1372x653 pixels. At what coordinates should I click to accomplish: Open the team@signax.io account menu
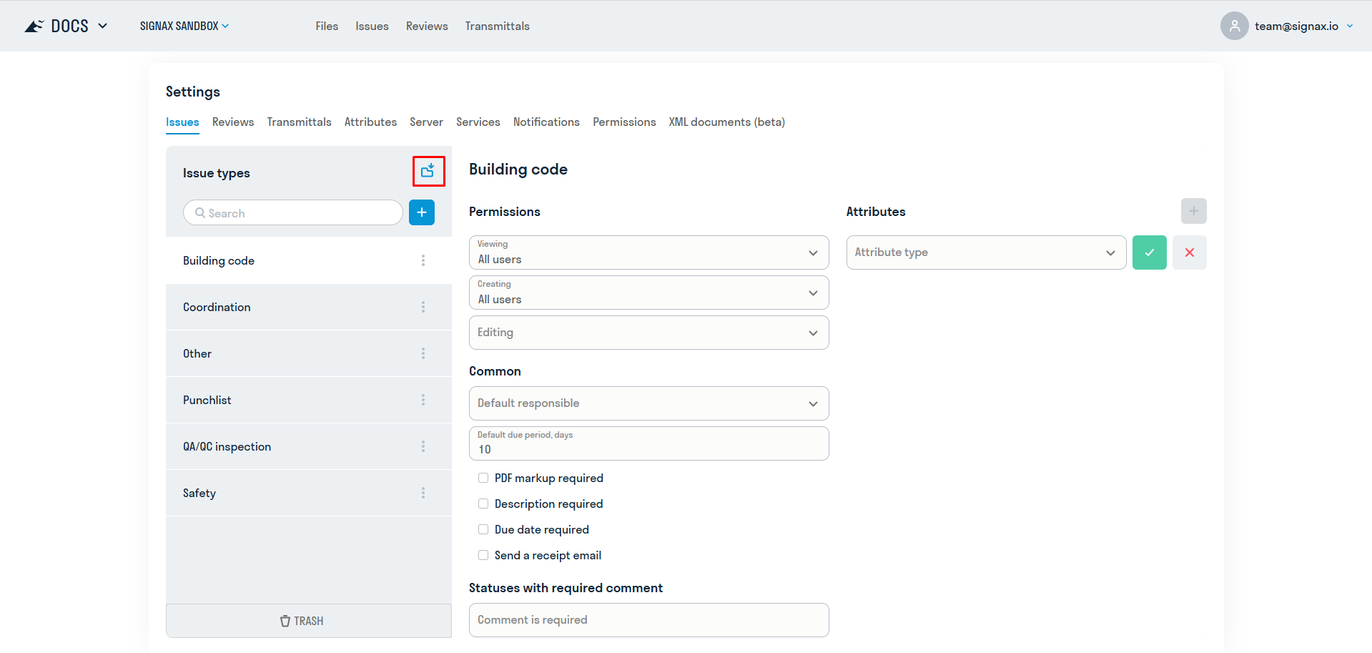(x=1303, y=26)
